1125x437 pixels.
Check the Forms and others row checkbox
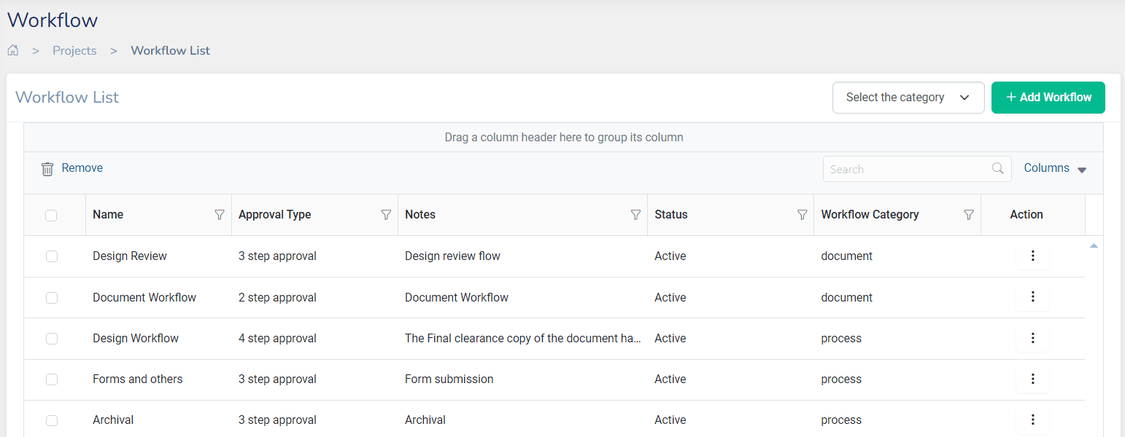click(x=51, y=379)
